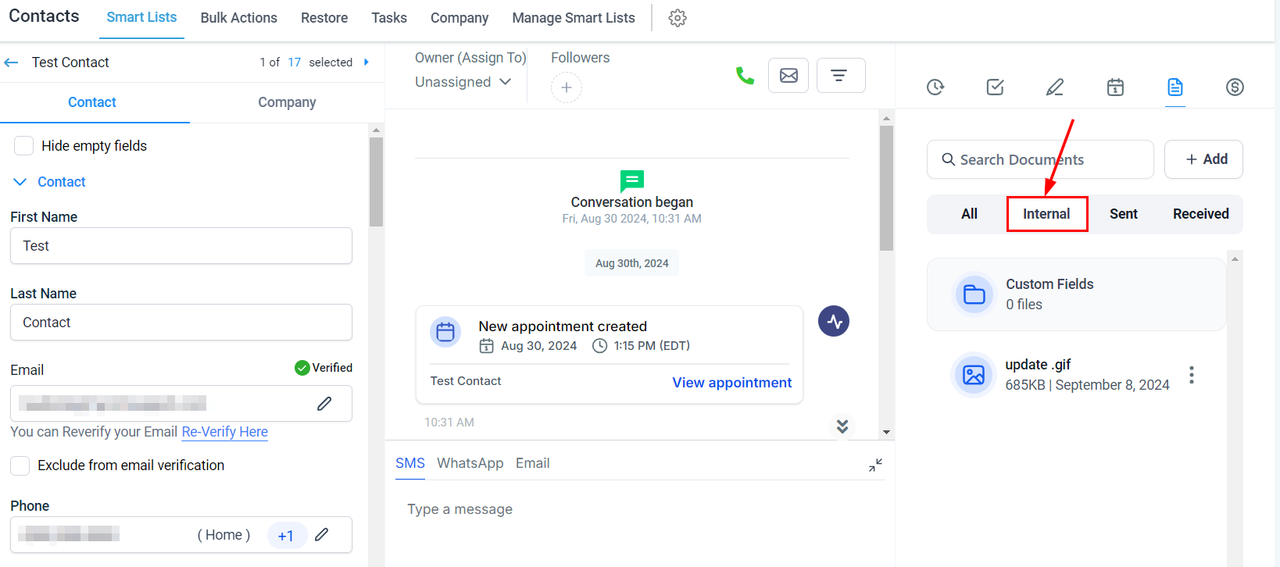Open the Unassigned owner dropdown
The image size is (1280, 567).
[x=463, y=82]
